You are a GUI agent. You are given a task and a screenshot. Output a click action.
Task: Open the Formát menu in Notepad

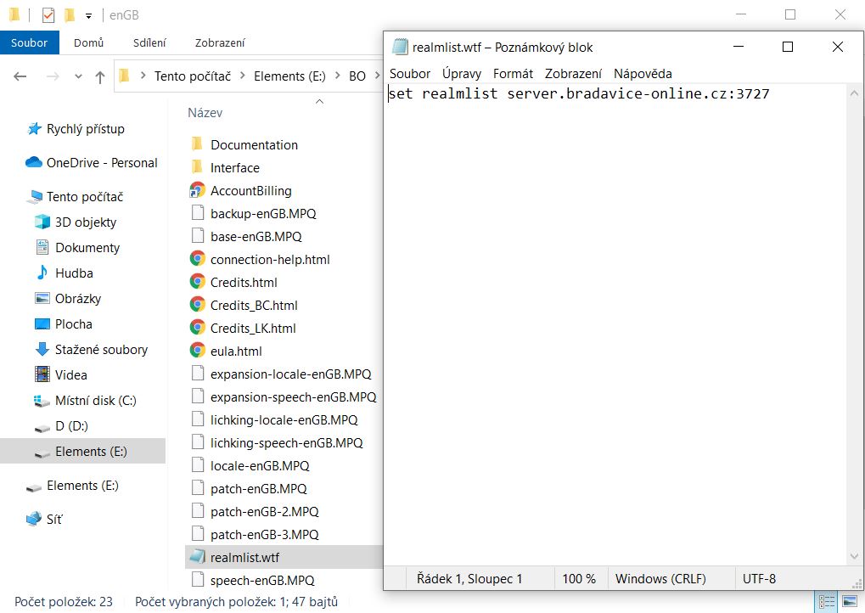pyautogui.click(x=513, y=74)
